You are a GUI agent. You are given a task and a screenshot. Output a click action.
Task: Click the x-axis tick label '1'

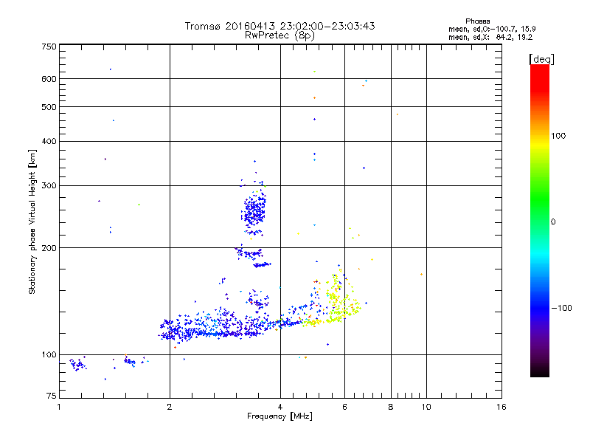click(59, 407)
